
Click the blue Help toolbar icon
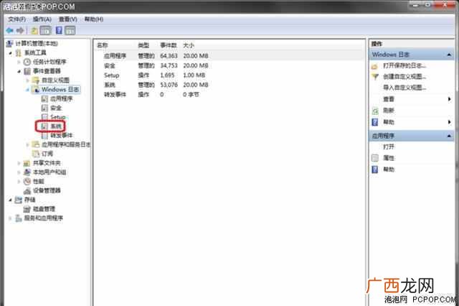[x=59, y=30]
